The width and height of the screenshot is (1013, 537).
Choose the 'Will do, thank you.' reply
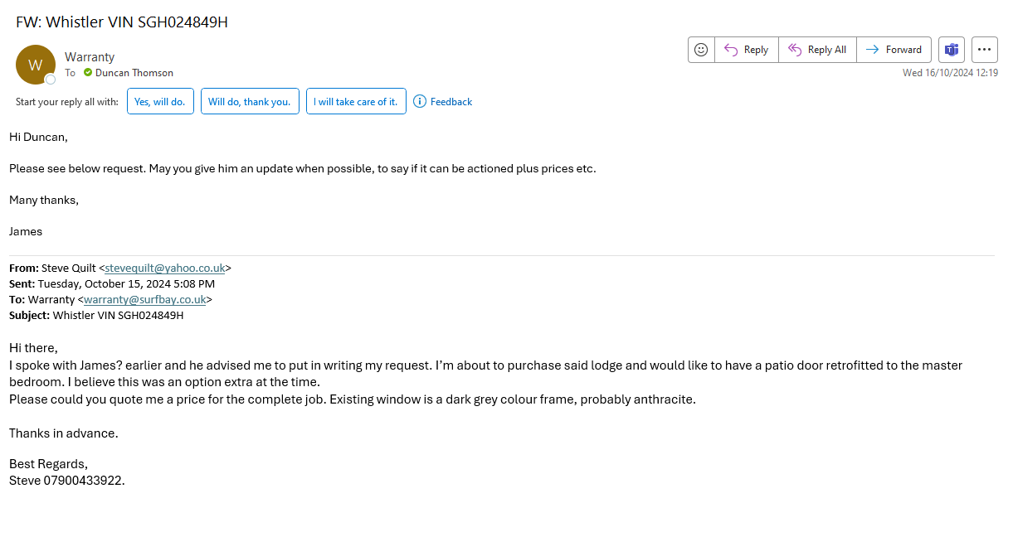click(x=250, y=102)
